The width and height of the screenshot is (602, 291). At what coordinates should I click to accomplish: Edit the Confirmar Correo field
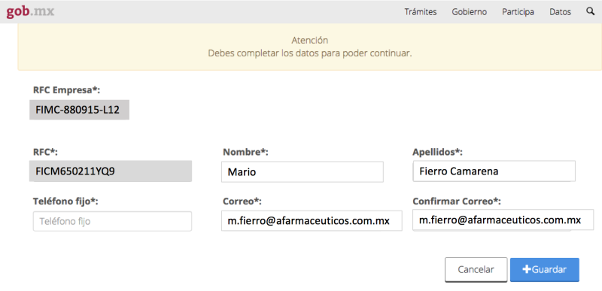click(x=503, y=220)
